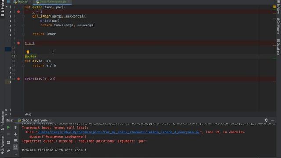Click restore layout icon in Run panel
This screenshot has width=281, height=158.
(8, 142)
